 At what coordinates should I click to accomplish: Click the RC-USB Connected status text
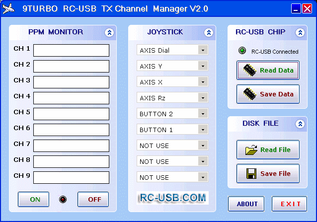point(275,52)
